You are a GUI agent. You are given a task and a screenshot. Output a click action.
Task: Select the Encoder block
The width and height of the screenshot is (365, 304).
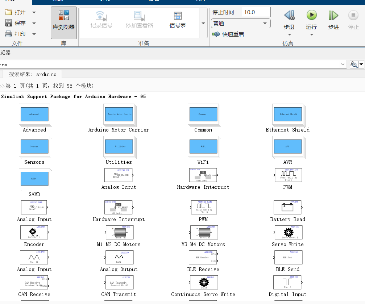pos(34,232)
